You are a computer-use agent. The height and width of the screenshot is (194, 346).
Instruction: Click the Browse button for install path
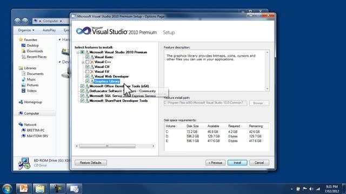259,103
